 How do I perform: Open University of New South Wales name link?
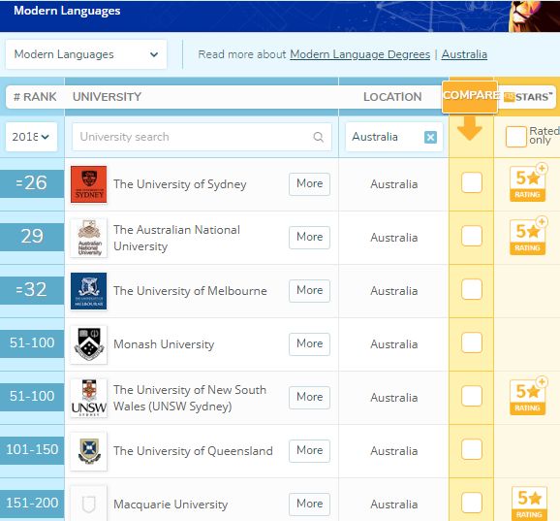click(190, 398)
